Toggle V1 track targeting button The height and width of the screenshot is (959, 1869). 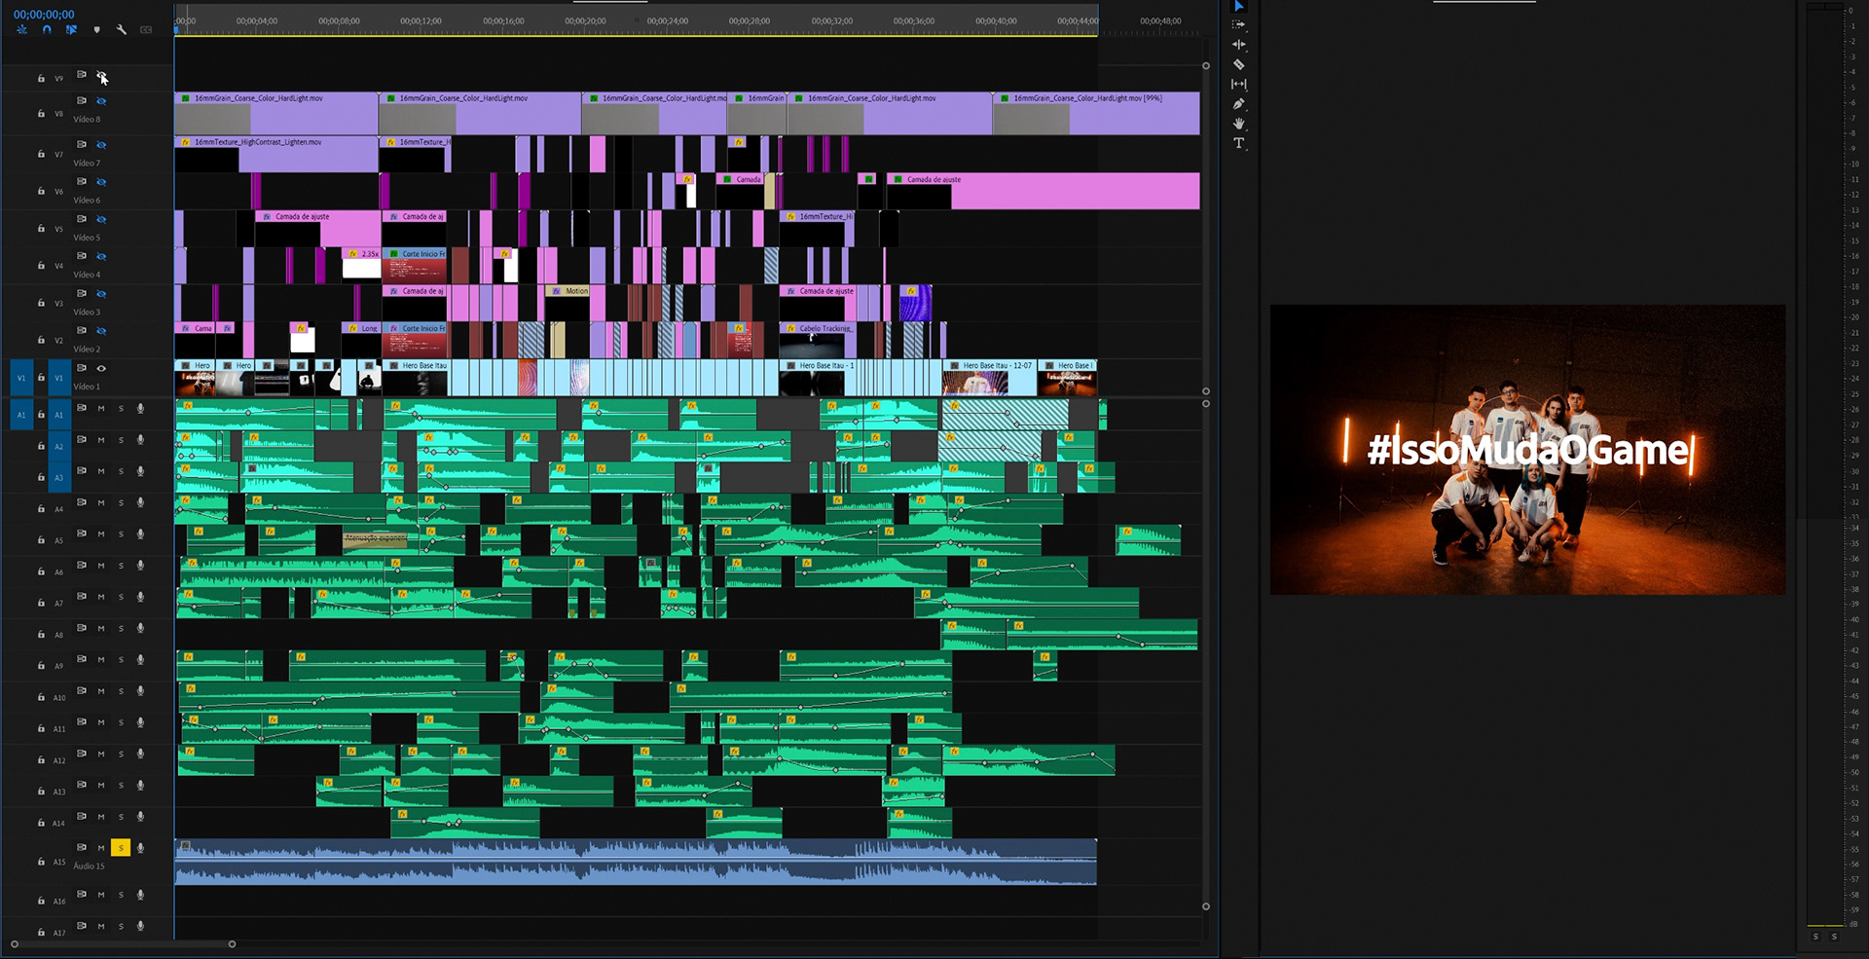pyautogui.click(x=59, y=378)
